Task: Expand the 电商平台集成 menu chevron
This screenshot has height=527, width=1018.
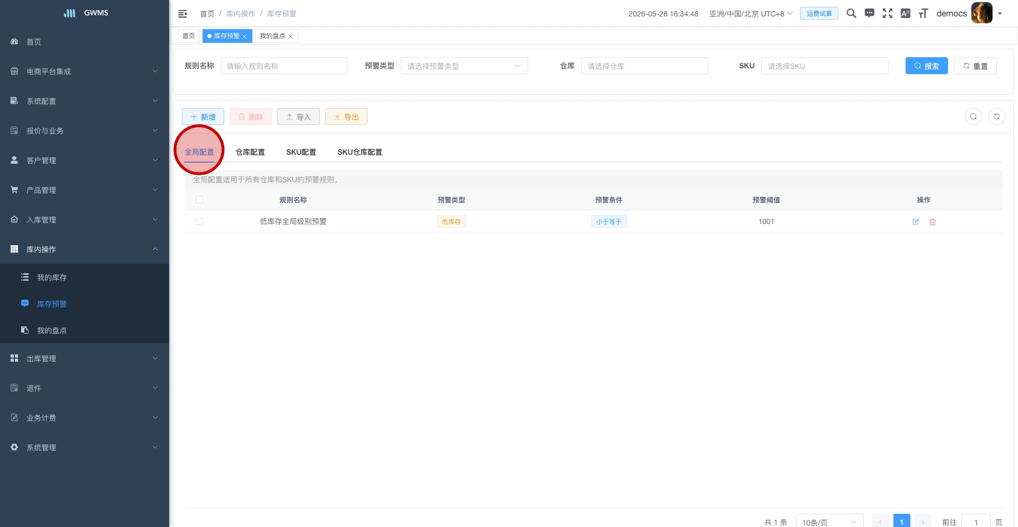Action: point(155,71)
